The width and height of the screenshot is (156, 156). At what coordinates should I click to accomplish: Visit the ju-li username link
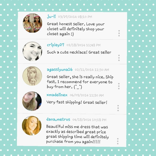click(51, 16)
